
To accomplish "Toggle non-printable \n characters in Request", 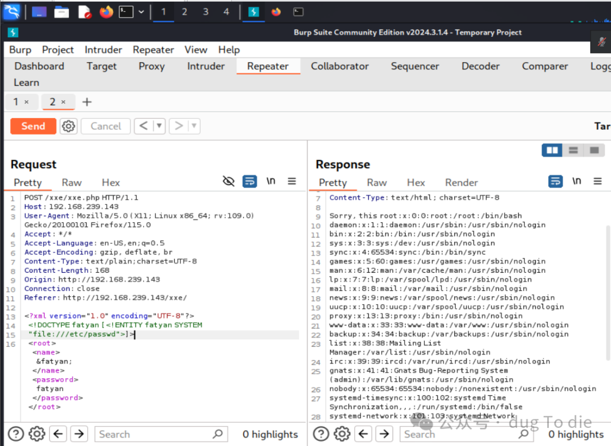I will tap(271, 181).
